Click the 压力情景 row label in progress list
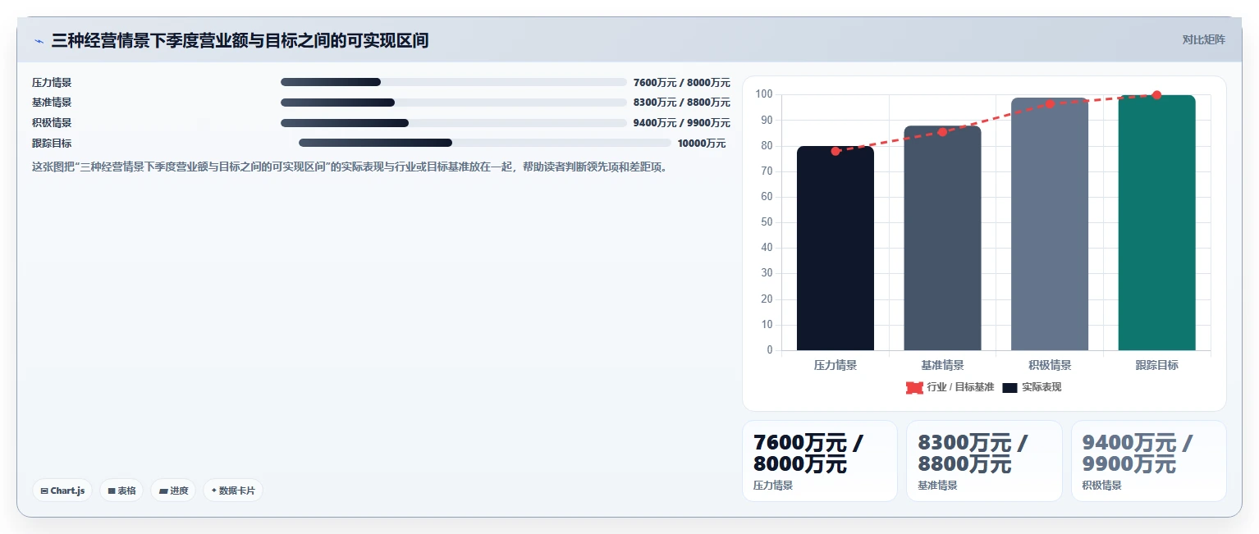 [52, 82]
